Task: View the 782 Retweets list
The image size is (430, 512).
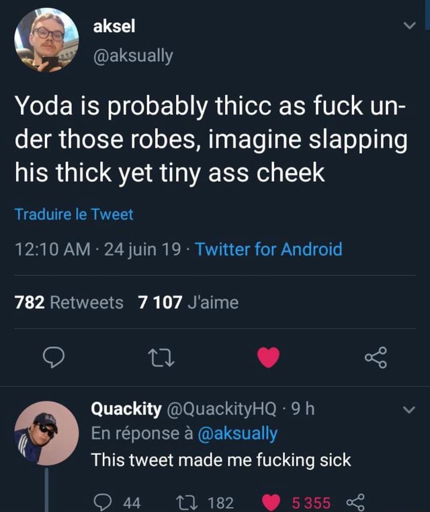Action: [69, 303]
